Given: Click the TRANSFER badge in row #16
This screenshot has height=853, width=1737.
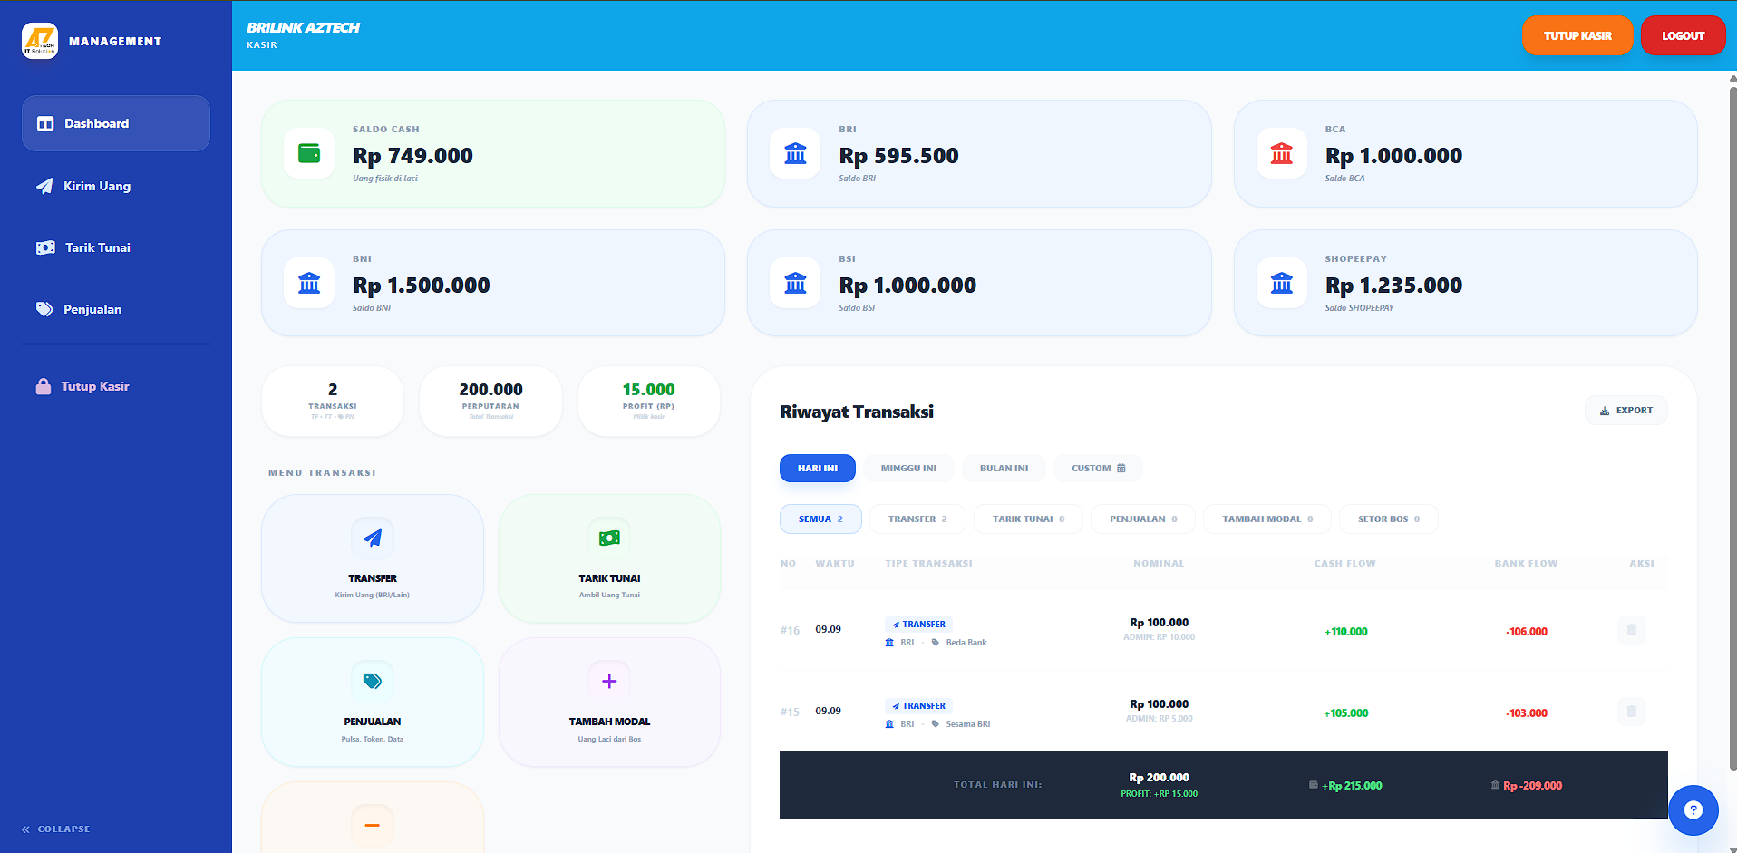Looking at the screenshot, I should pos(918,625).
